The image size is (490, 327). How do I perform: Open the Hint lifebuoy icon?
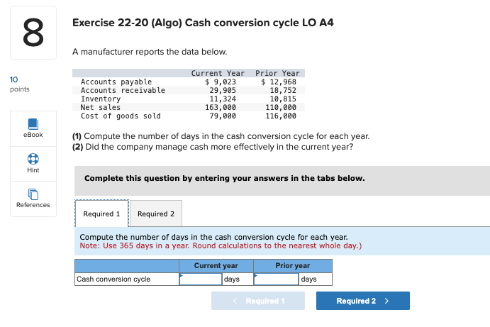click(x=33, y=159)
